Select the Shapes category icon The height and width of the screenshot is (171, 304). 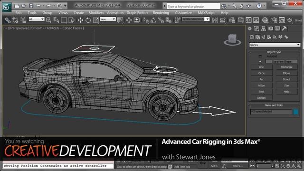pyautogui.click(x=257, y=37)
